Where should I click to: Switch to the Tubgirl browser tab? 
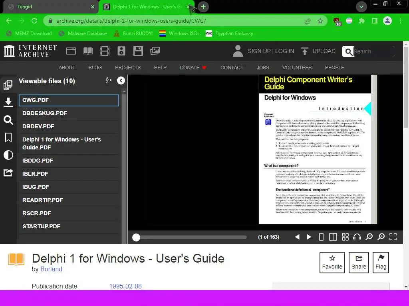(x=50, y=7)
